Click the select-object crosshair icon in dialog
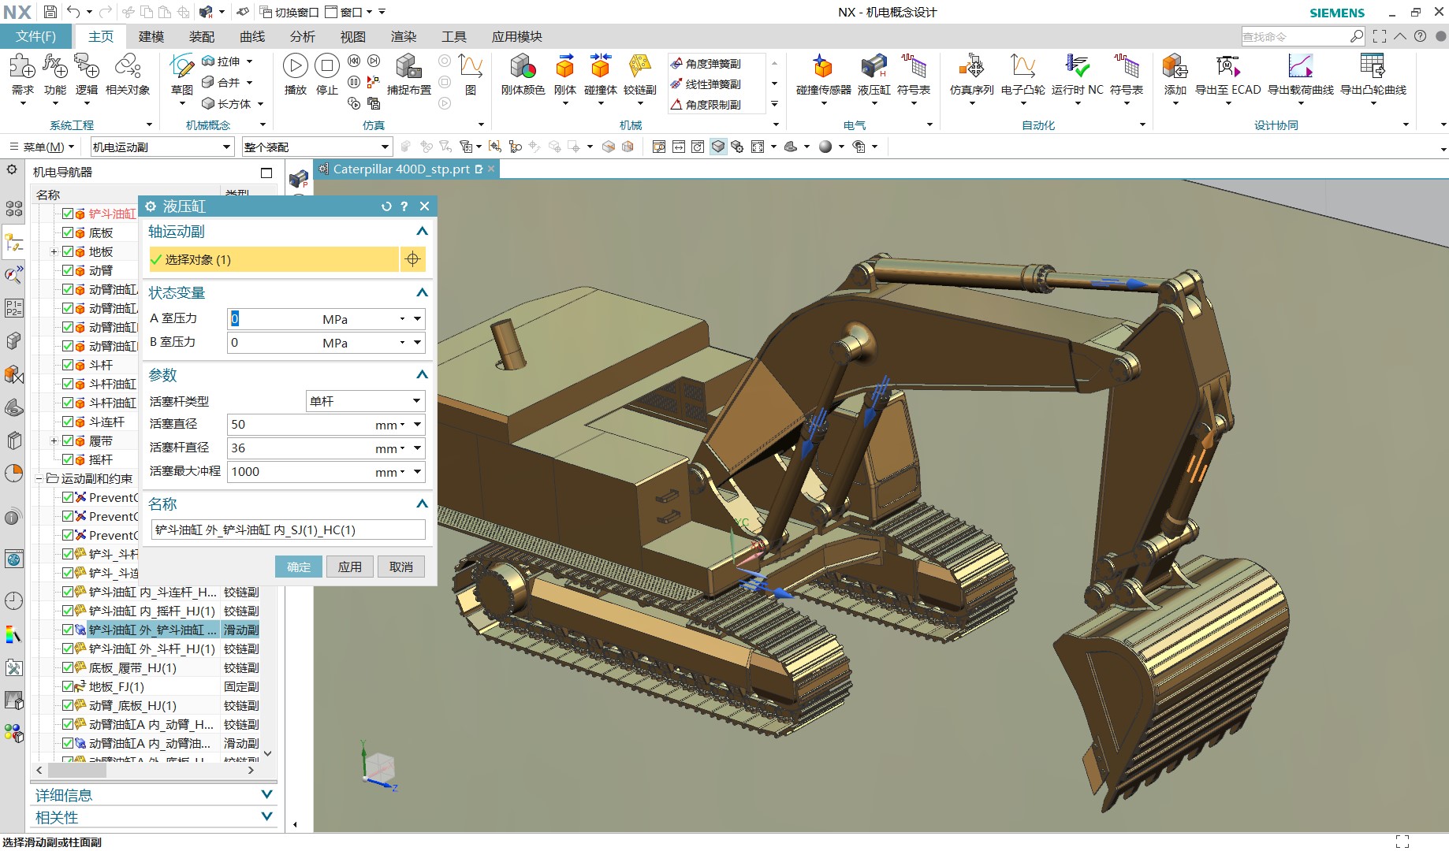 coord(412,259)
